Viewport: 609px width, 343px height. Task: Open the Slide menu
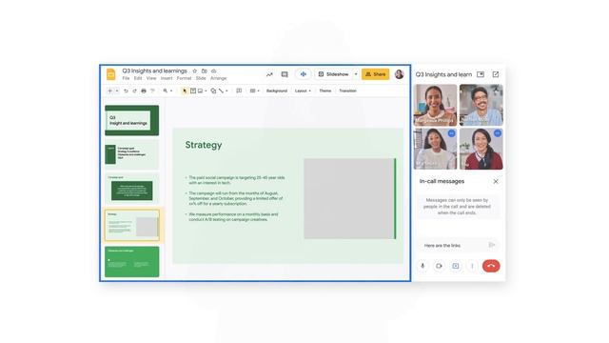[201, 78]
